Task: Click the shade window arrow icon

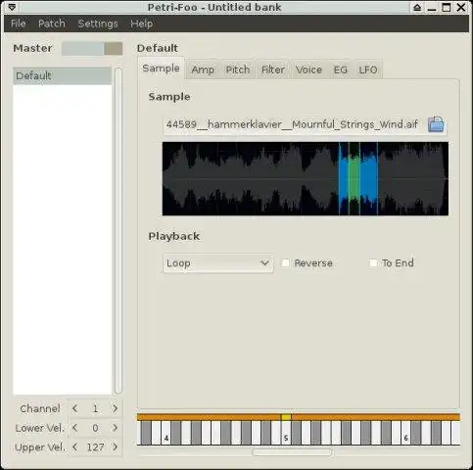Action: (x=417, y=7)
